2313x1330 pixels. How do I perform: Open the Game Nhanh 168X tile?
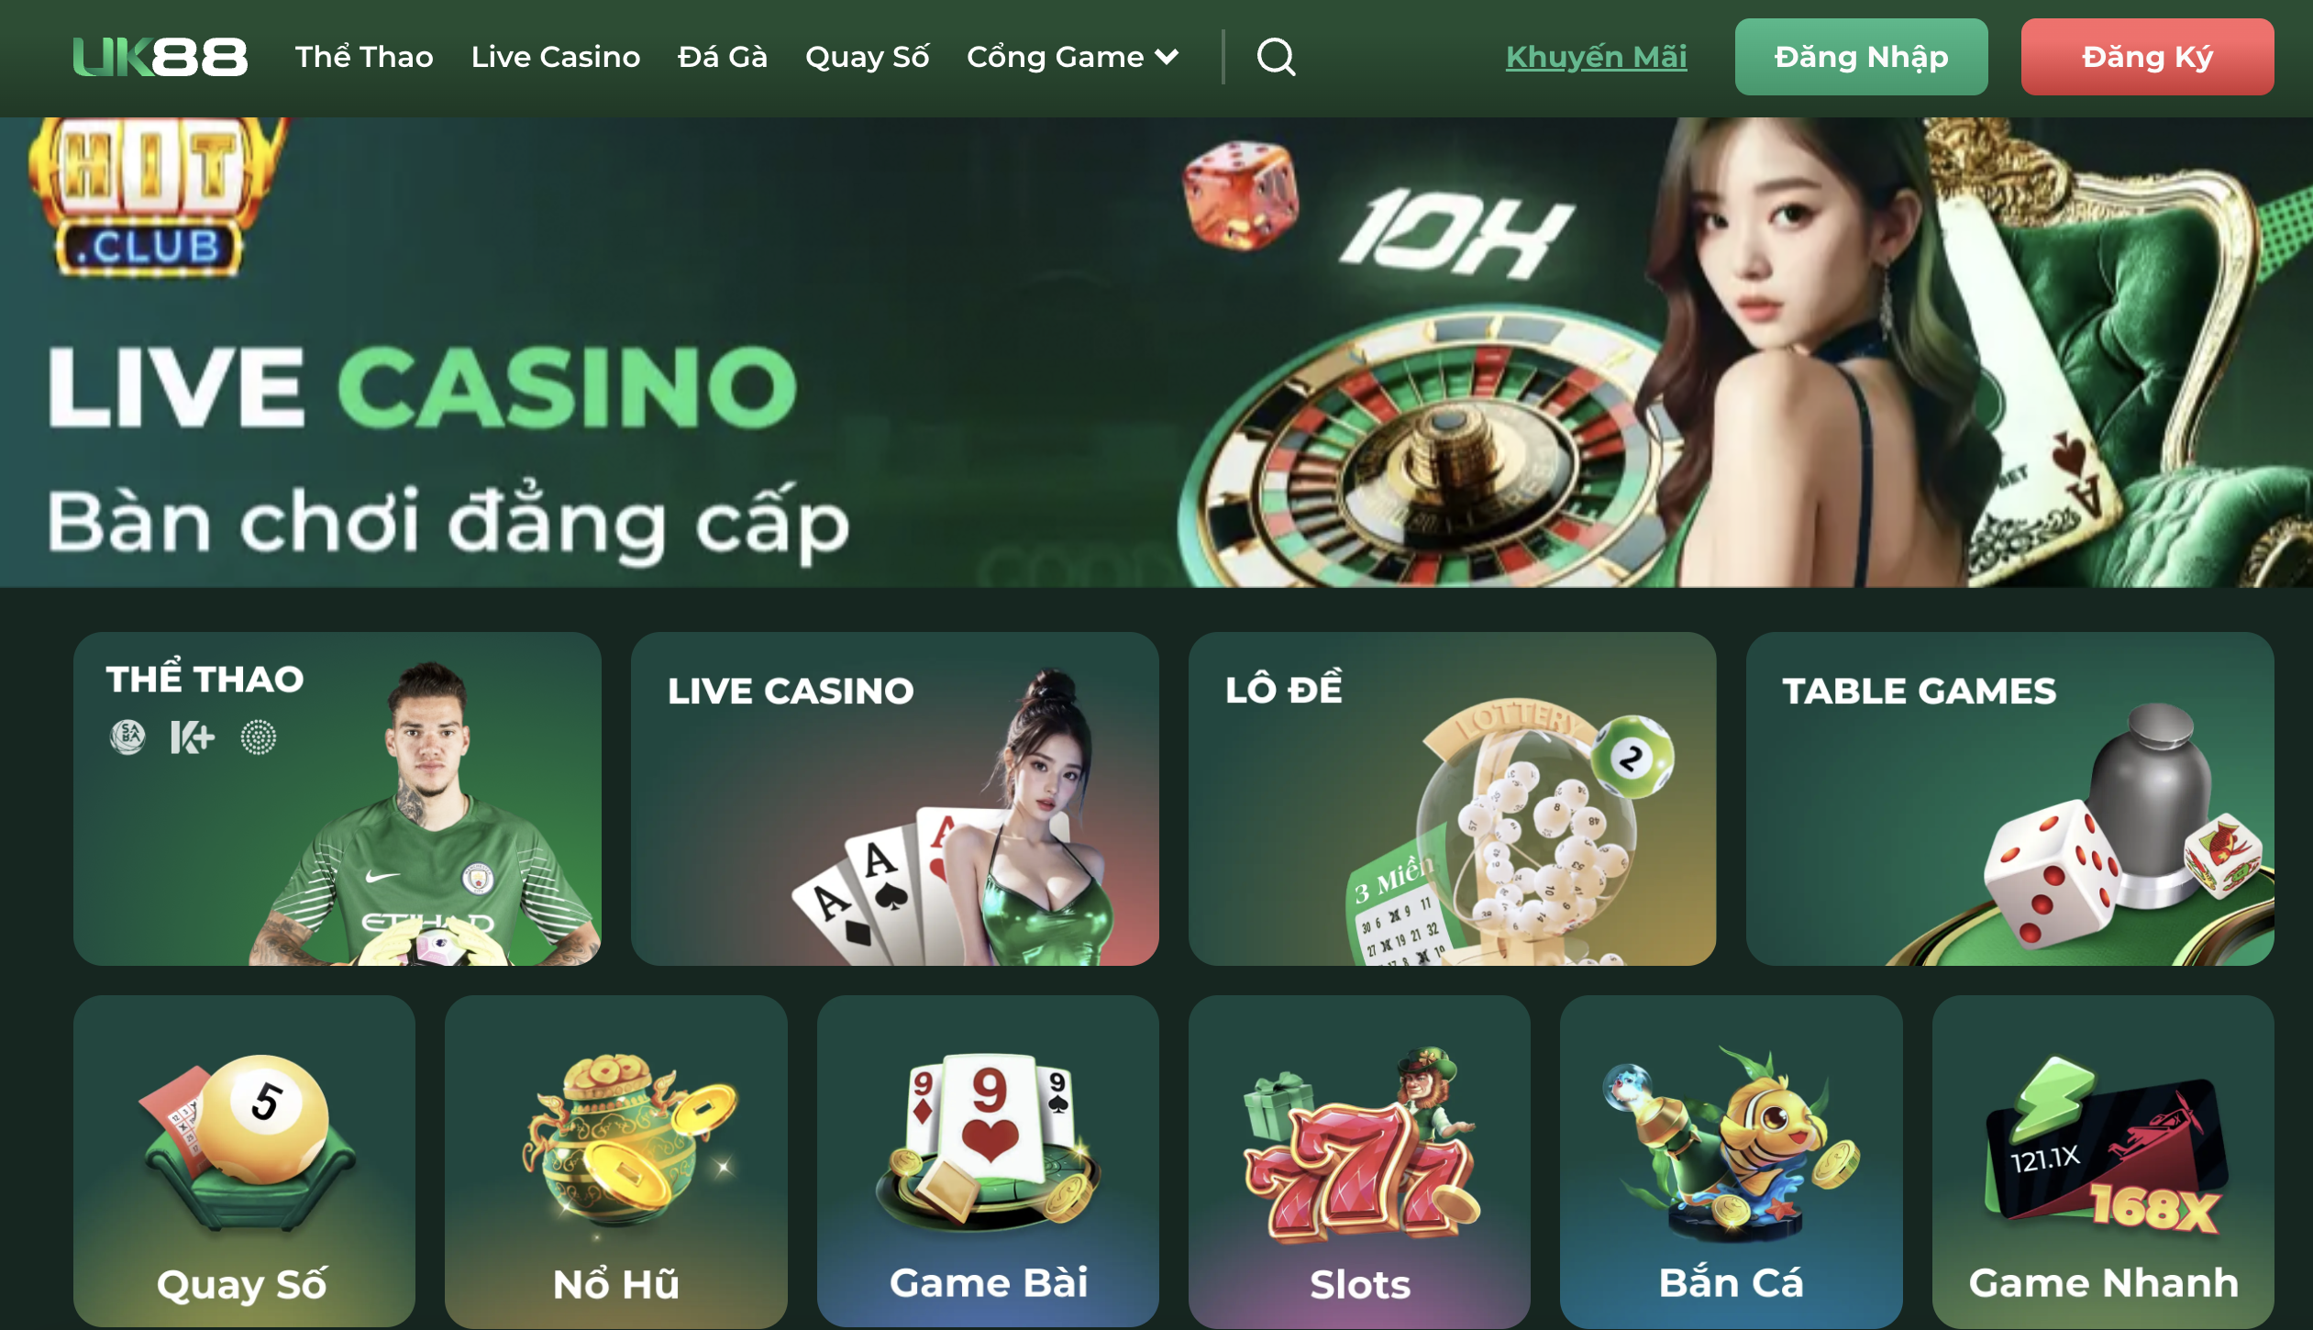pos(2103,1161)
